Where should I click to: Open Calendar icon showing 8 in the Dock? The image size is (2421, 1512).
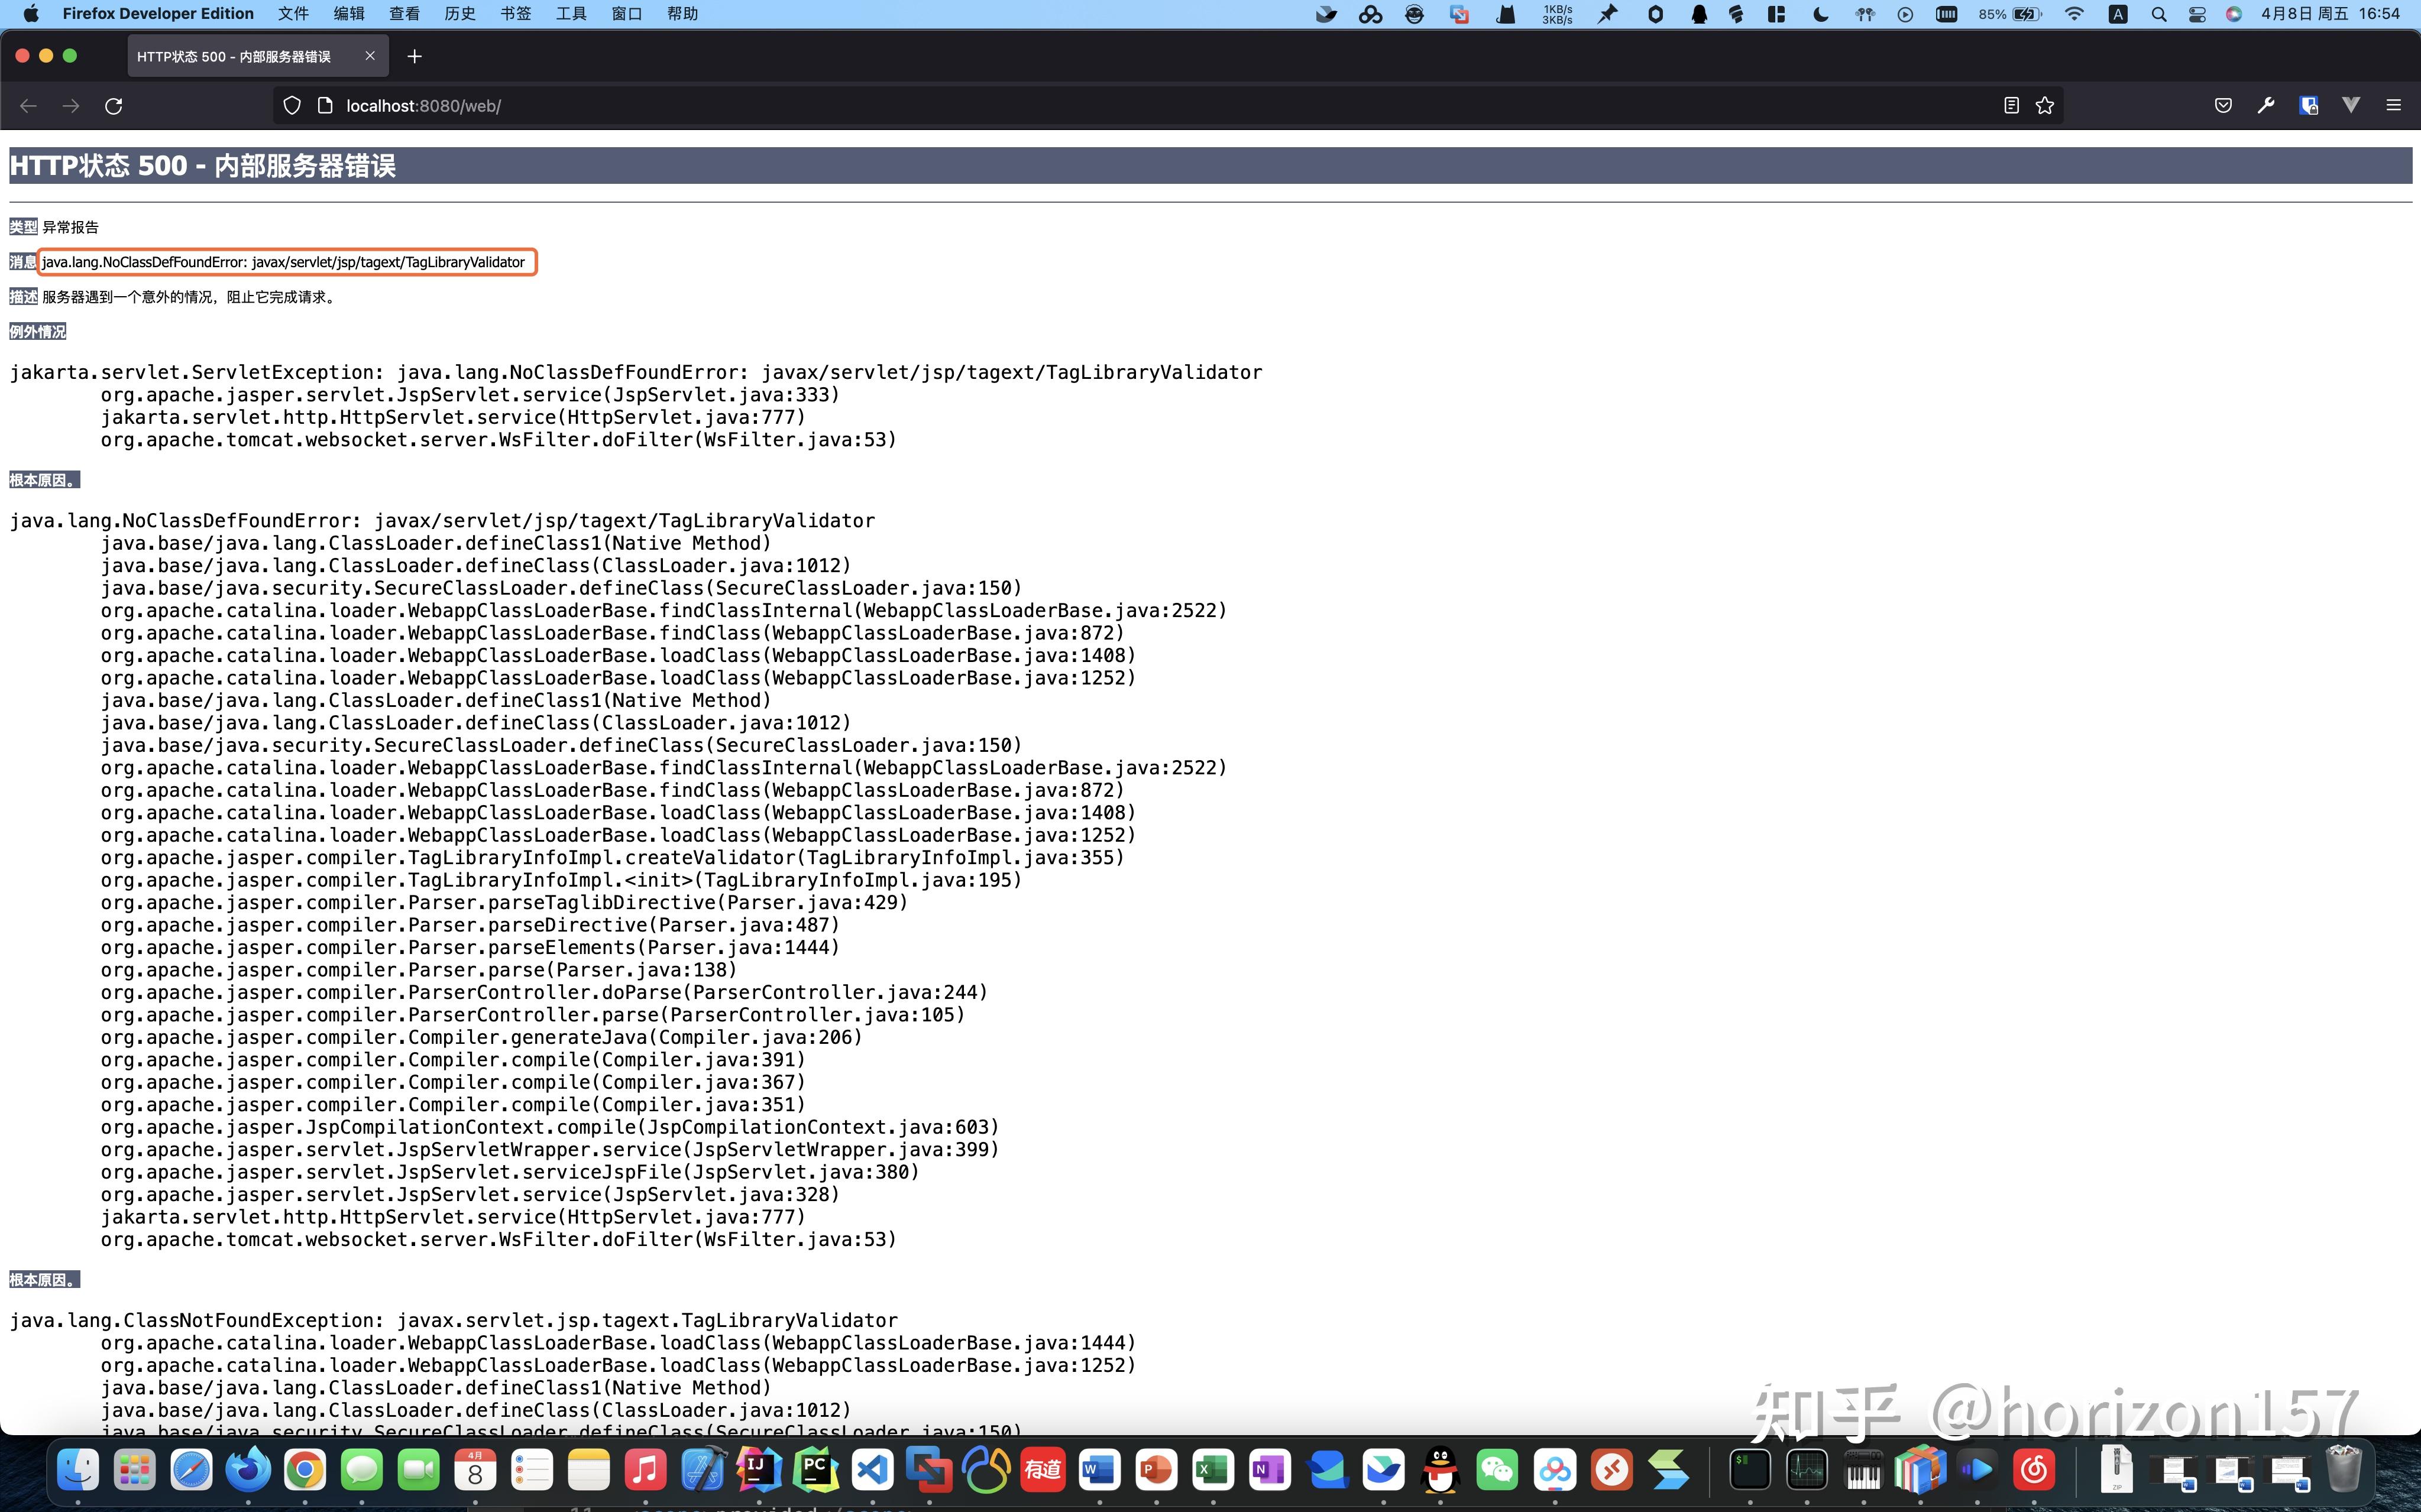[475, 1470]
